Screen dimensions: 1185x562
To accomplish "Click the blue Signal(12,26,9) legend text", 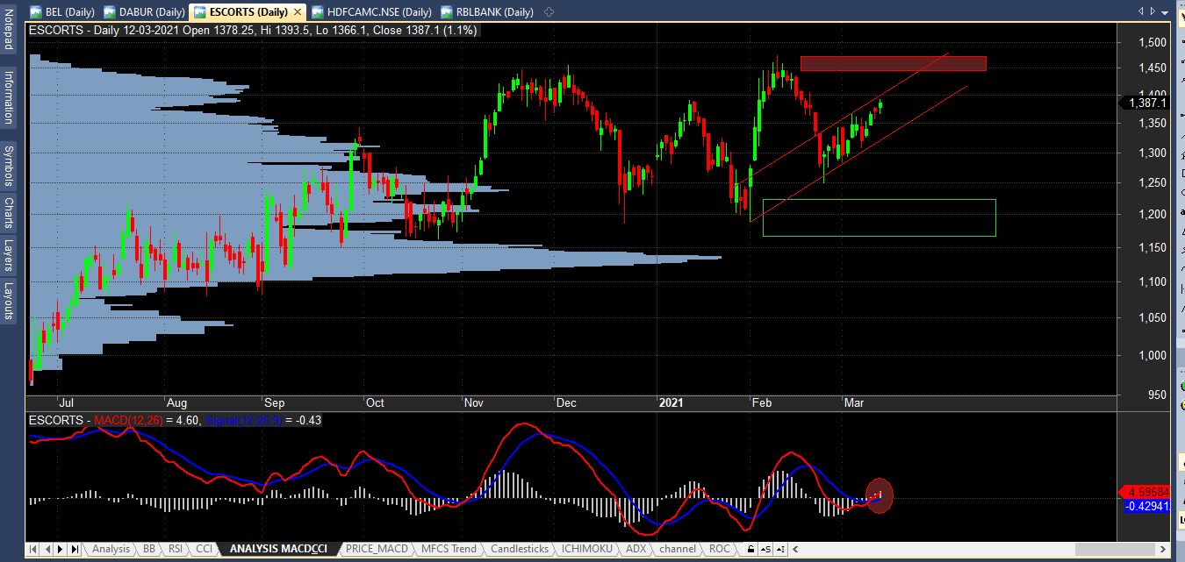I will [x=245, y=421].
